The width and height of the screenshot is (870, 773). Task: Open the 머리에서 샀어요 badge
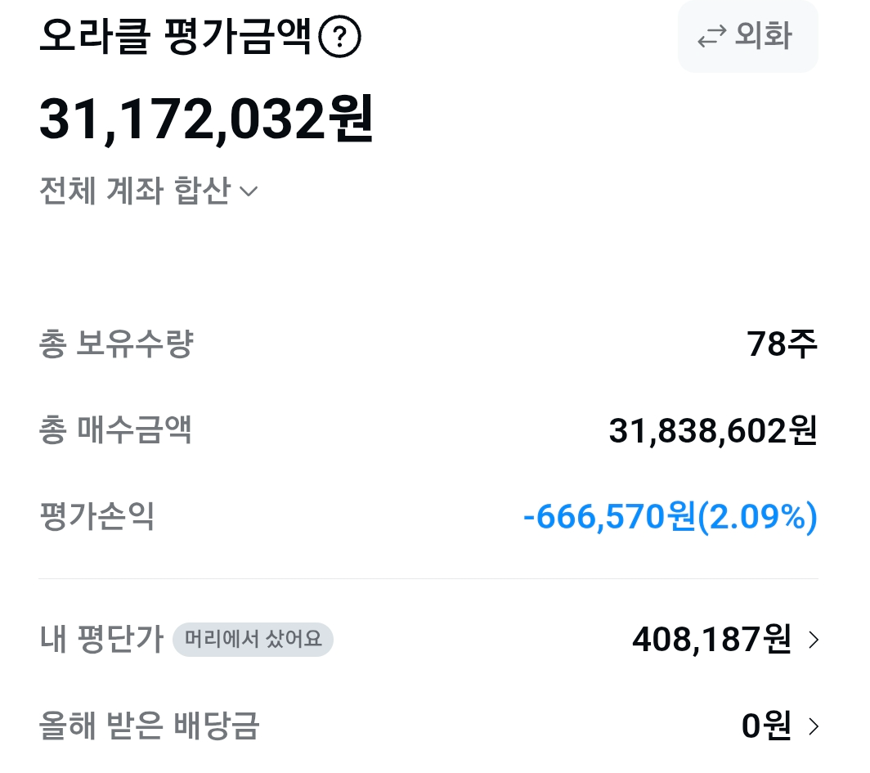(x=253, y=640)
